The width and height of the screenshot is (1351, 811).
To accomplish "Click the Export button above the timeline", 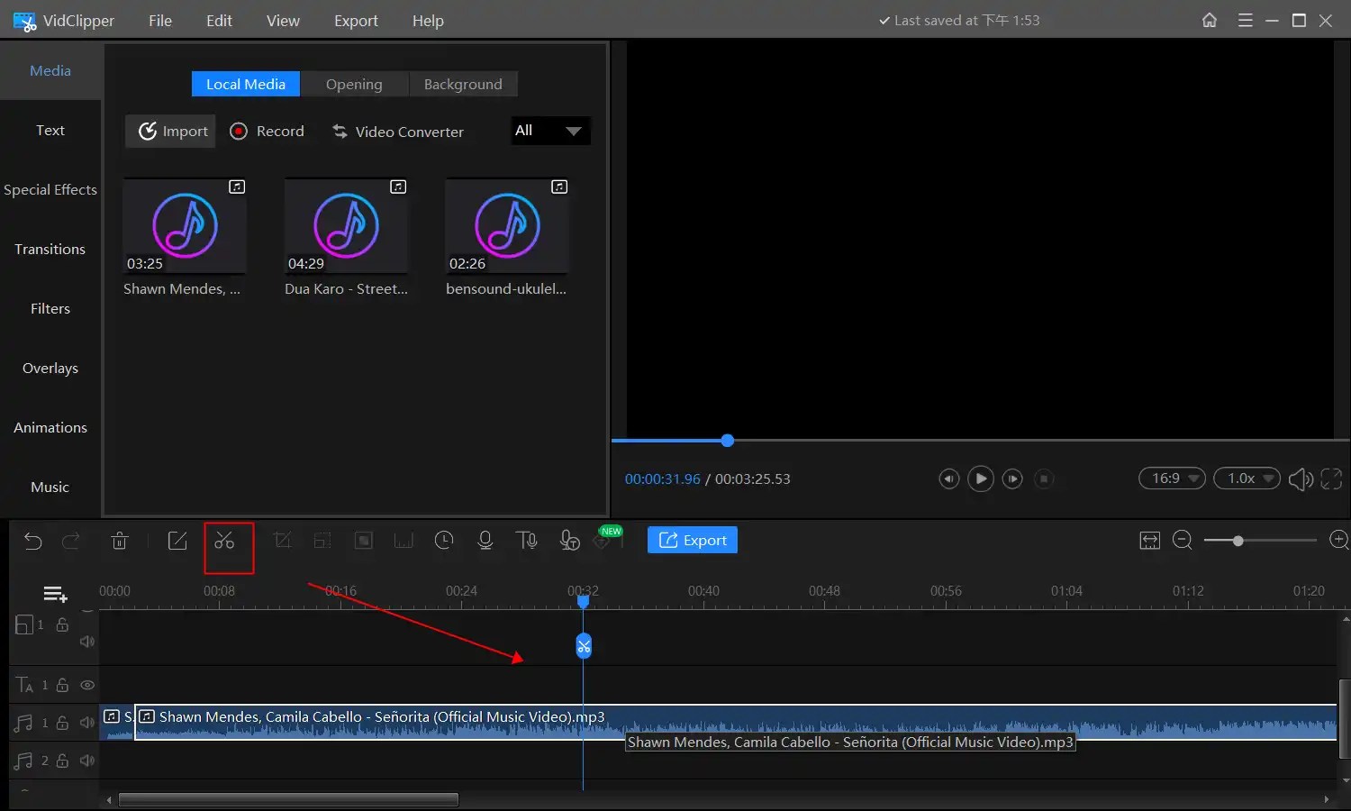I will click(692, 539).
